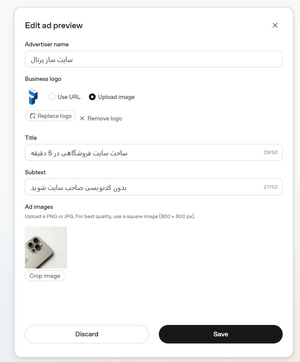The image size is (300, 362).
Task: Focus the Advertiser name text field
Action: (154, 59)
